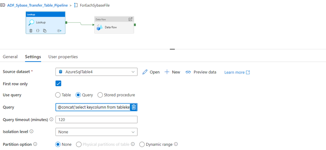Delete the Lookup activity via trash icon

tap(31, 31)
